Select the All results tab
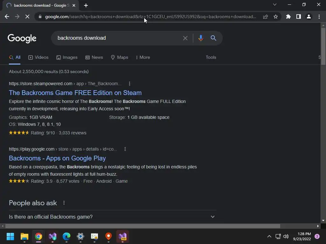Image resolution: width=326 pixels, height=244 pixels. (15, 58)
